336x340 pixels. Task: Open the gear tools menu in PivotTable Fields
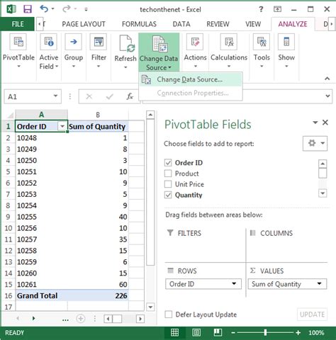click(315, 143)
